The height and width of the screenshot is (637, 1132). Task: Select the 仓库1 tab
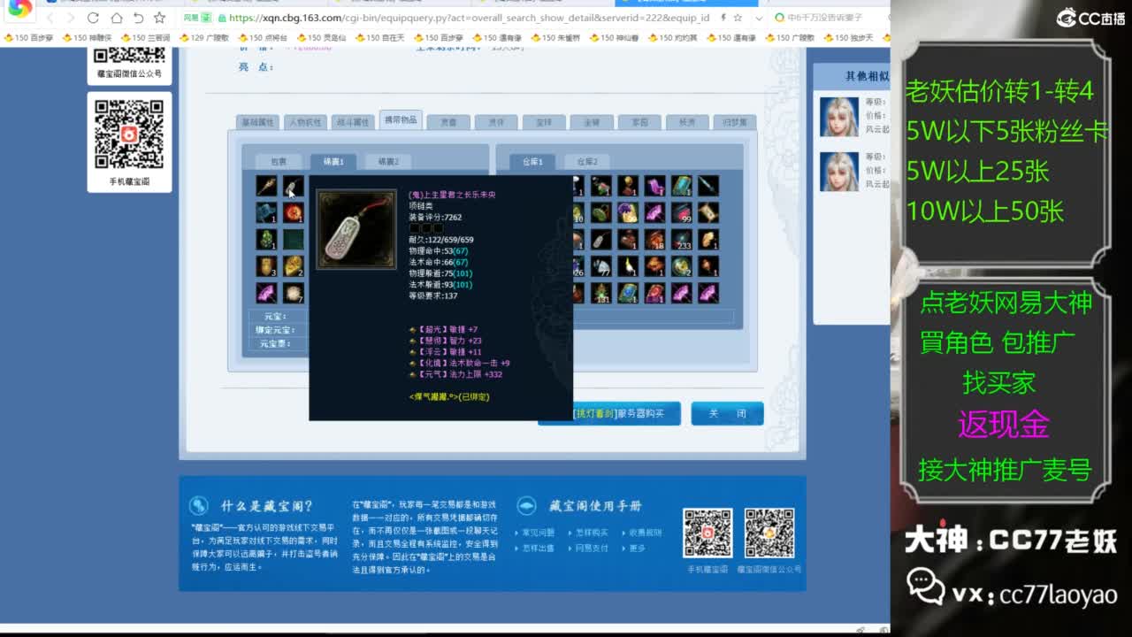point(532,162)
